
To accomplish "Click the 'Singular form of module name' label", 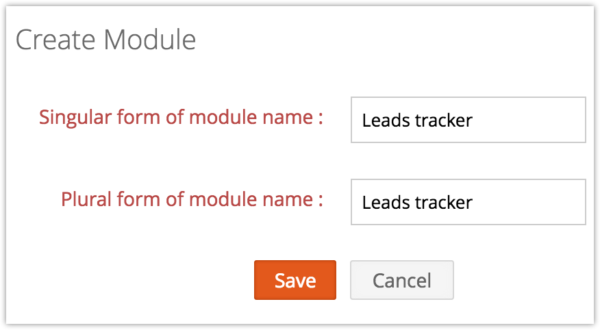I will (181, 117).
